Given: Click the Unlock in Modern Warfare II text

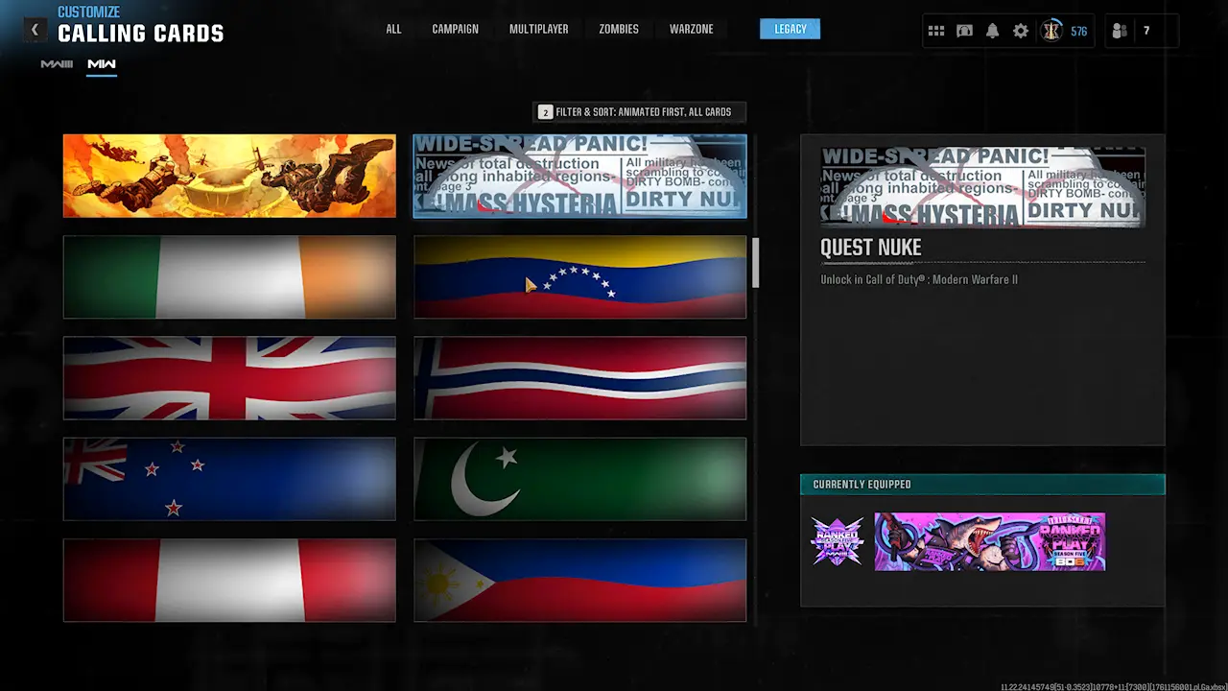Looking at the screenshot, I should click(x=919, y=279).
